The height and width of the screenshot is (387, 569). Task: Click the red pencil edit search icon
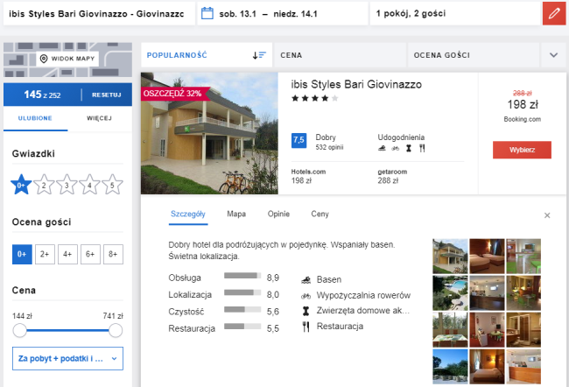tap(552, 13)
